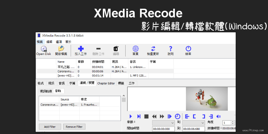Screen dimensions: 268x134
Task: Click the 1. MP3 128... audio cell
Action: click(x=138, y=76)
